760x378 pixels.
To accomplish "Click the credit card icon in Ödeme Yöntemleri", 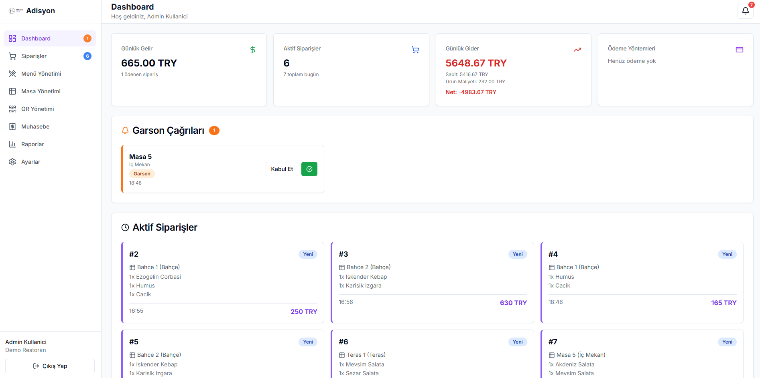I will coord(740,50).
